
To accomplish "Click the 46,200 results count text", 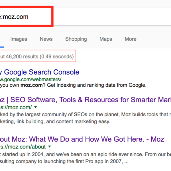I will 37,56.
